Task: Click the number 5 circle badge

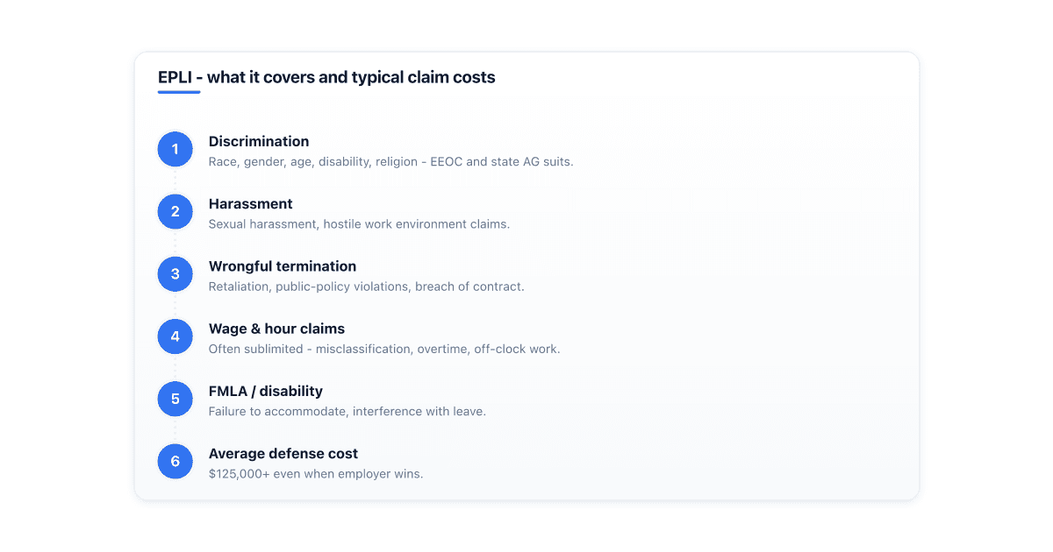Action: [175, 399]
